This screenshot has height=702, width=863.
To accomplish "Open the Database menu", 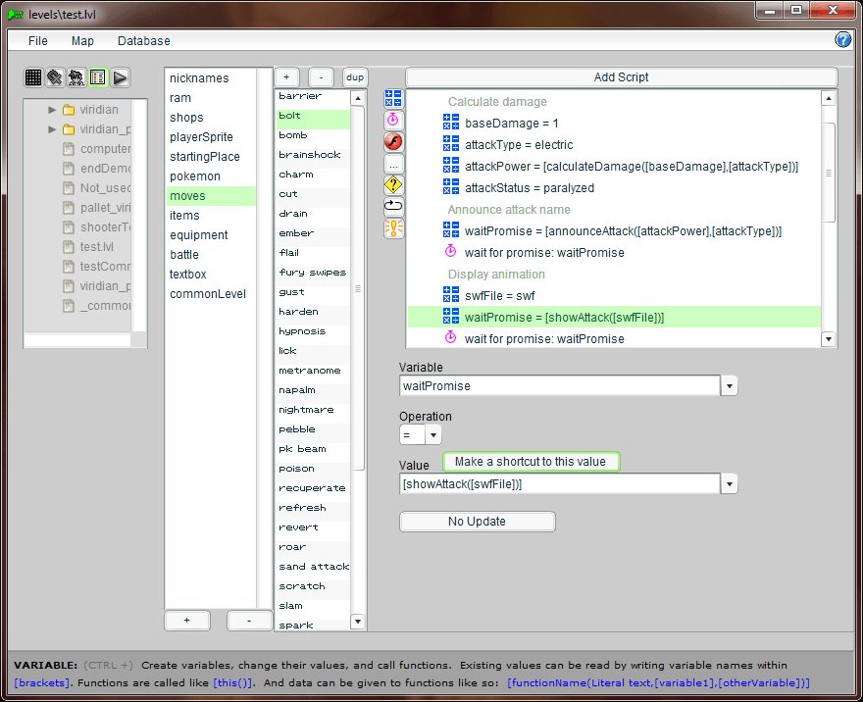I will pyautogui.click(x=143, y=41).
